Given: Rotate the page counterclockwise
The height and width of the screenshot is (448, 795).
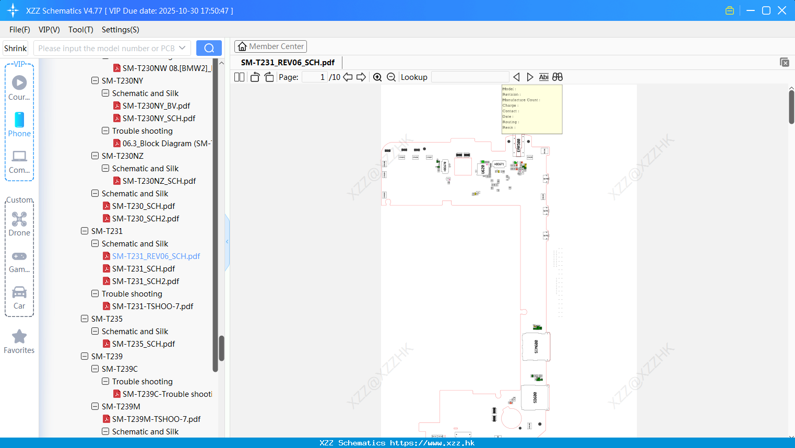Looking at the screenshot, I should [x=255, y=77].
